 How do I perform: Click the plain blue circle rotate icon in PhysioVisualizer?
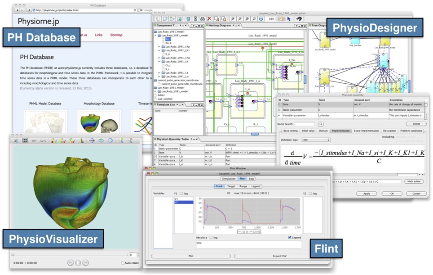point(110,140)
